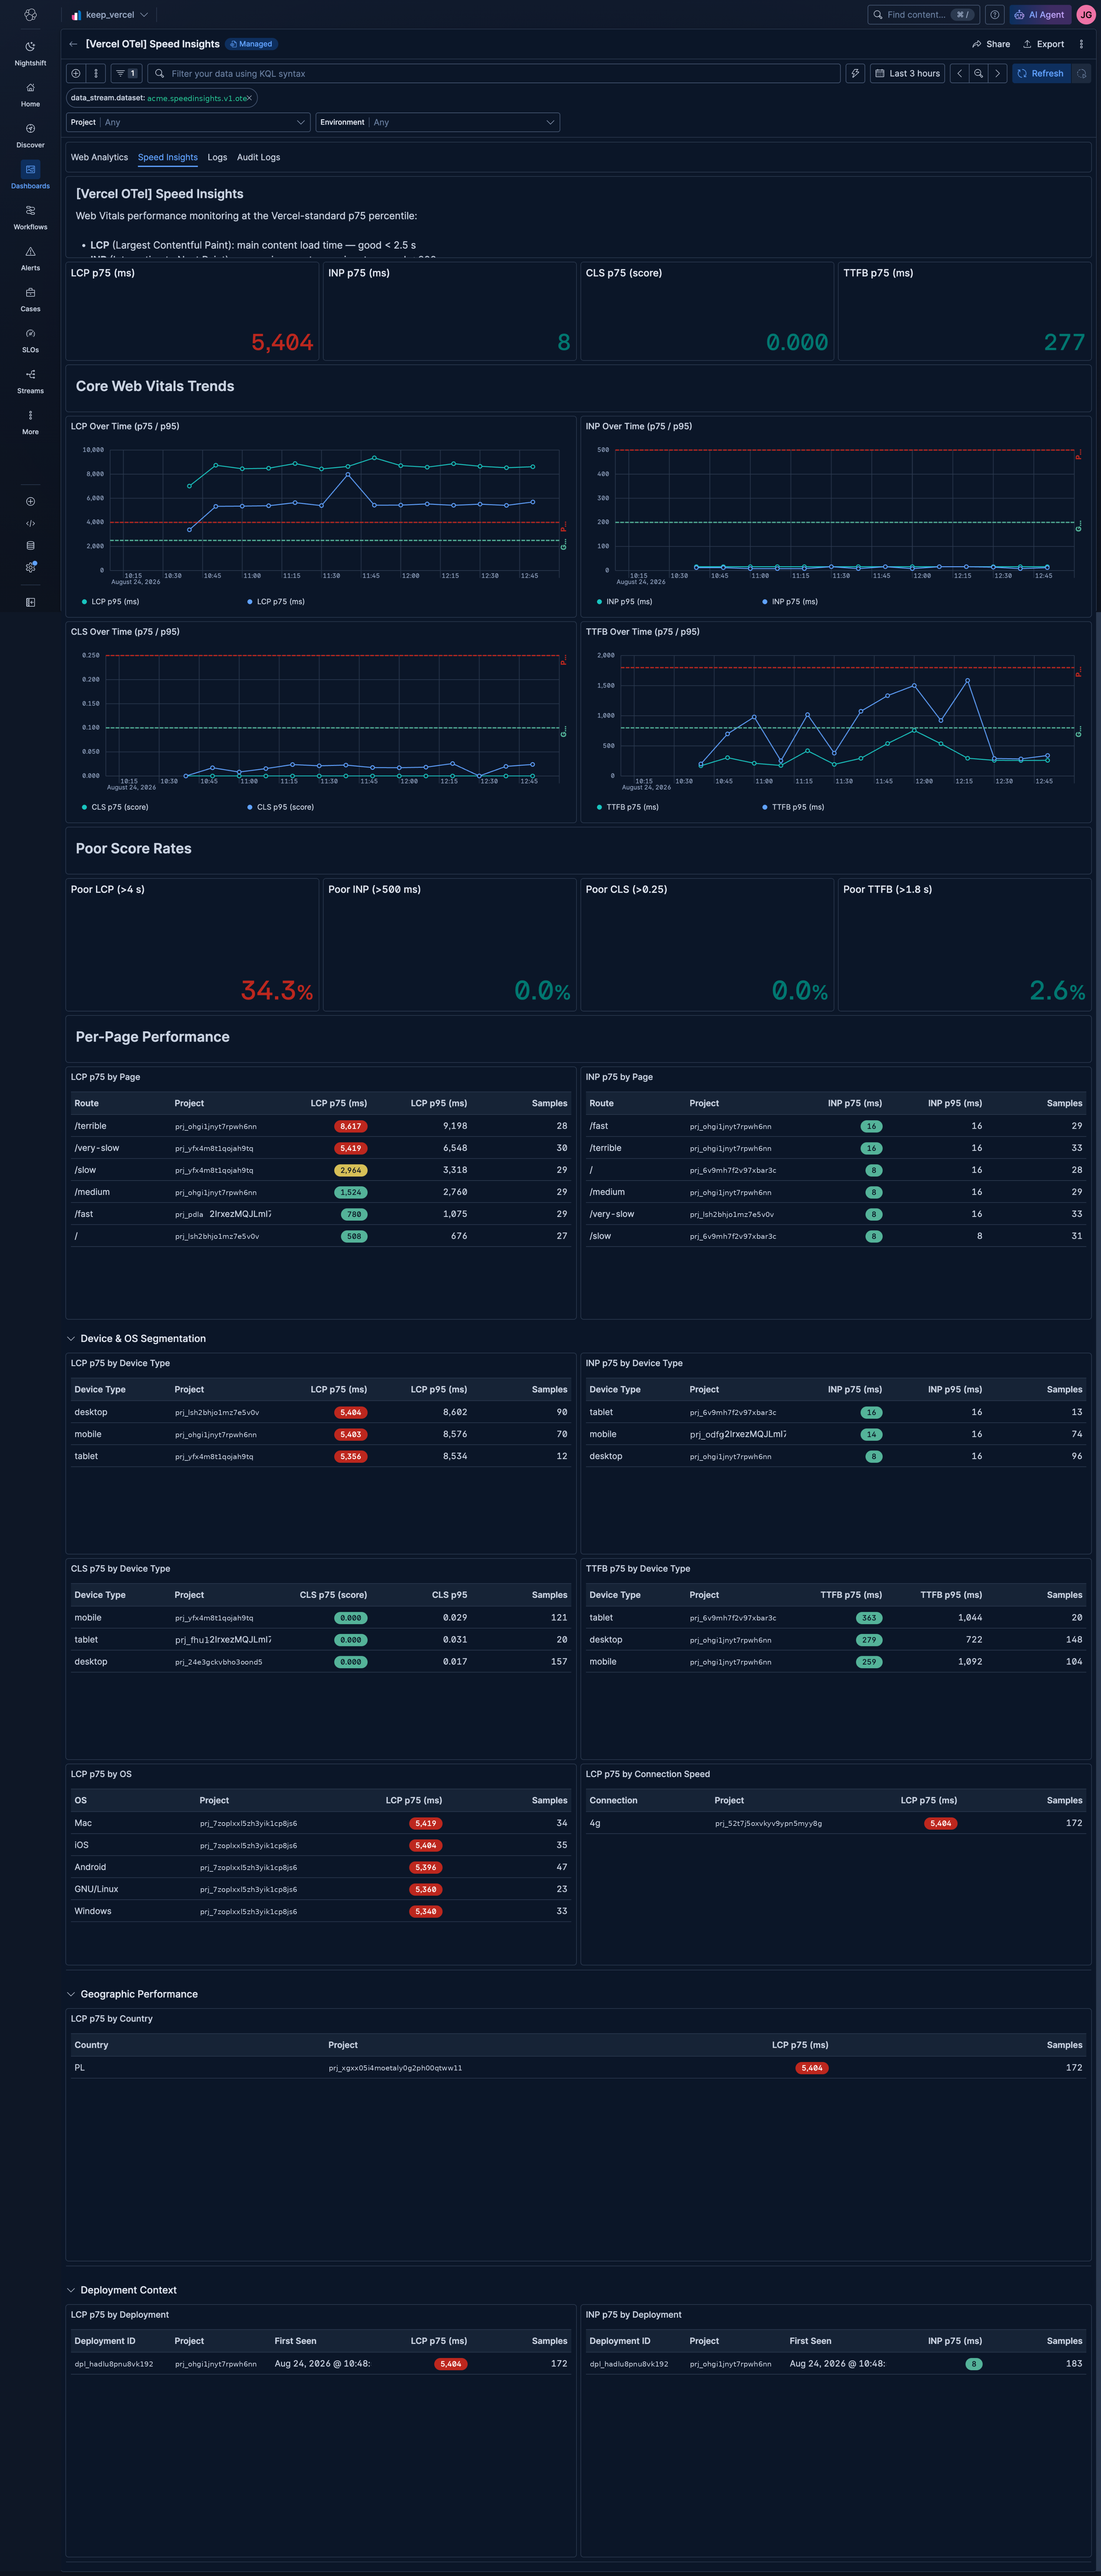Collapse the sidebar navigation panel
This screenshot has width=1101, height=2576.
pyautogui.click(x=30, y=602)
